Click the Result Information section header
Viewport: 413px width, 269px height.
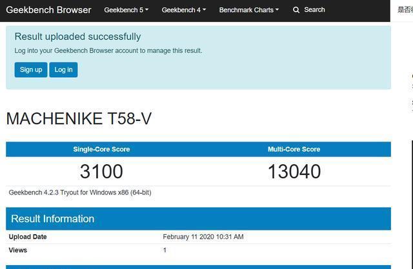pos(198,219)
